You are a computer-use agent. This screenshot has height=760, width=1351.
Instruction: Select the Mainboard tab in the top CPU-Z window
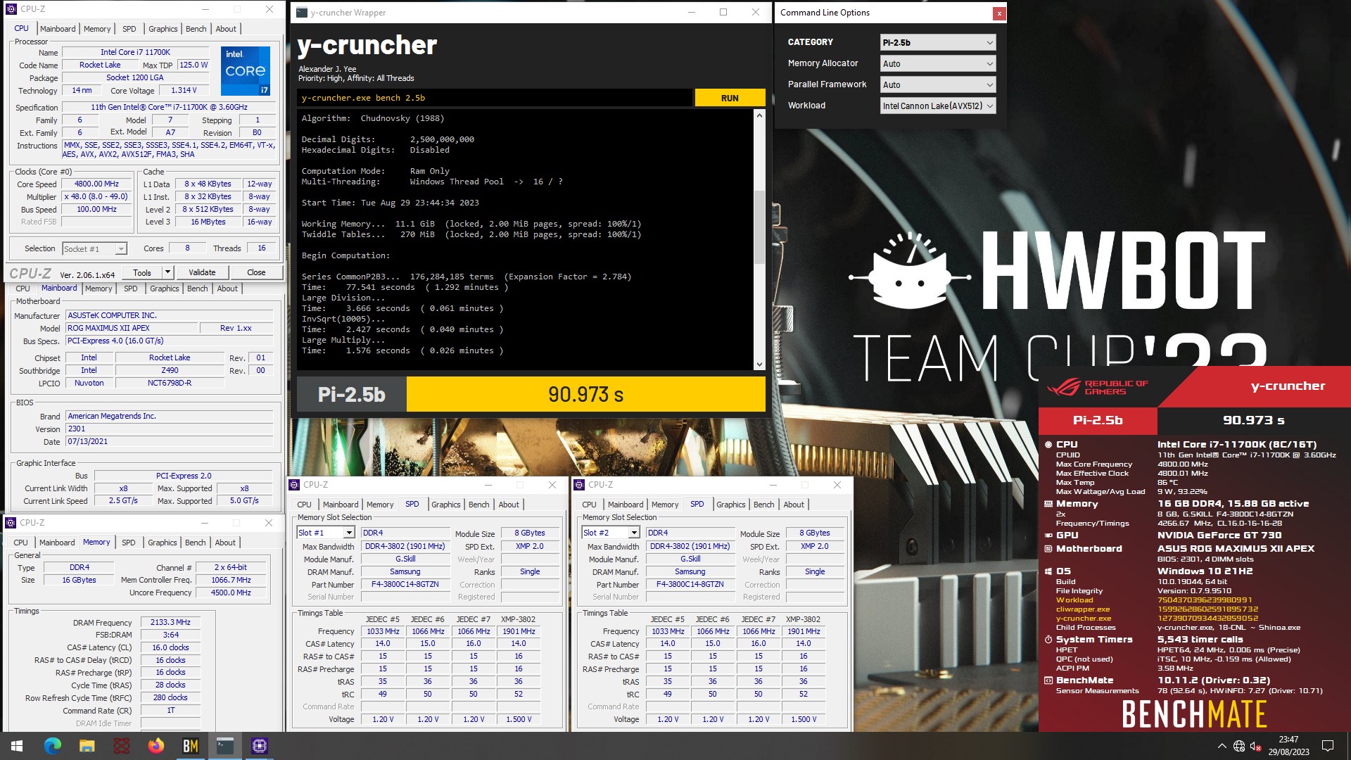pyautogui.click(x=58, y=29)
